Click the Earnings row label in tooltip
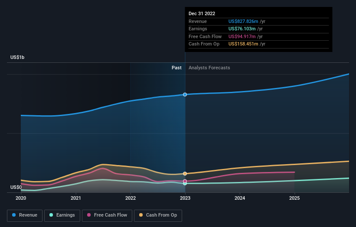 (x=198, y=29)
